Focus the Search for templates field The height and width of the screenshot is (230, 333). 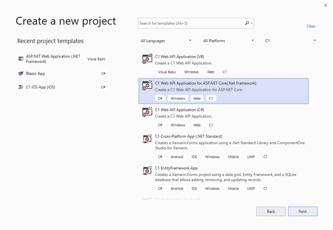[x=190, y=23]
